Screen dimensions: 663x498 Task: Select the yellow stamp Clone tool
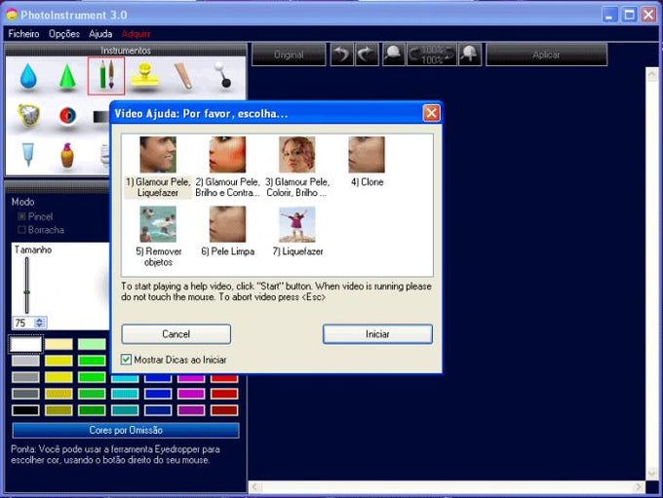[145, 76]
